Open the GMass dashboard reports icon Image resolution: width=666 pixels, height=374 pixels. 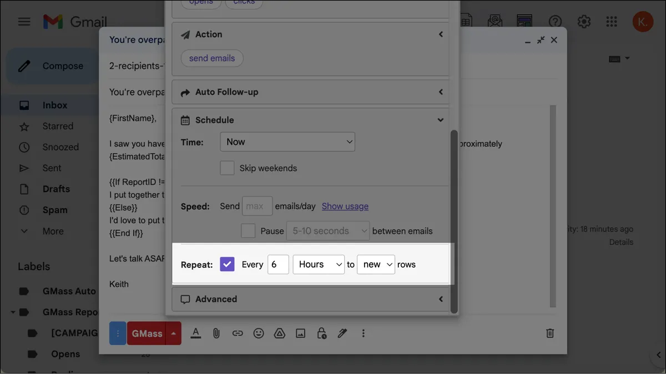(x=524, y=21)
